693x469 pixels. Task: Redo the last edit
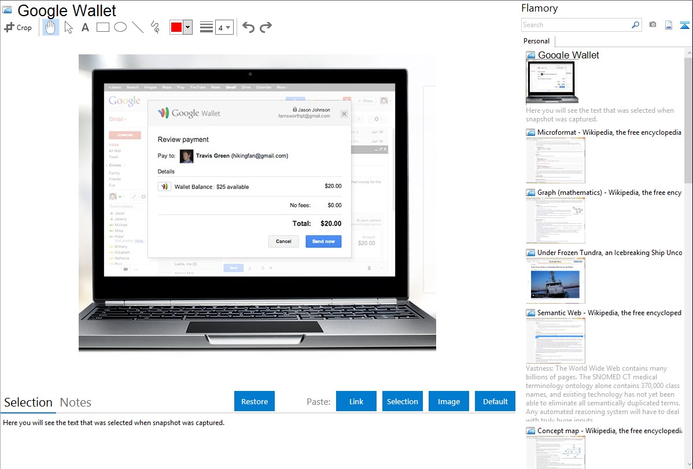[266, 27]
